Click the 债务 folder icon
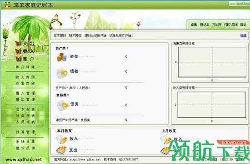 (x=63, y=105)
